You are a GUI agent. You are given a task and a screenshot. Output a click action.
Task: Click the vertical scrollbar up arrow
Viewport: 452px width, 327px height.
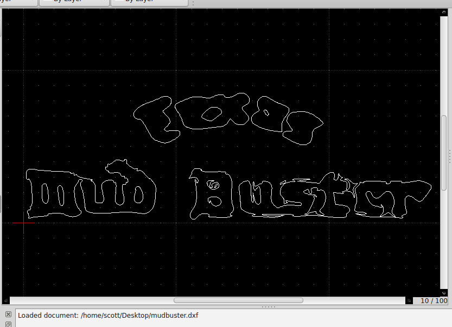tap(444, 12)
